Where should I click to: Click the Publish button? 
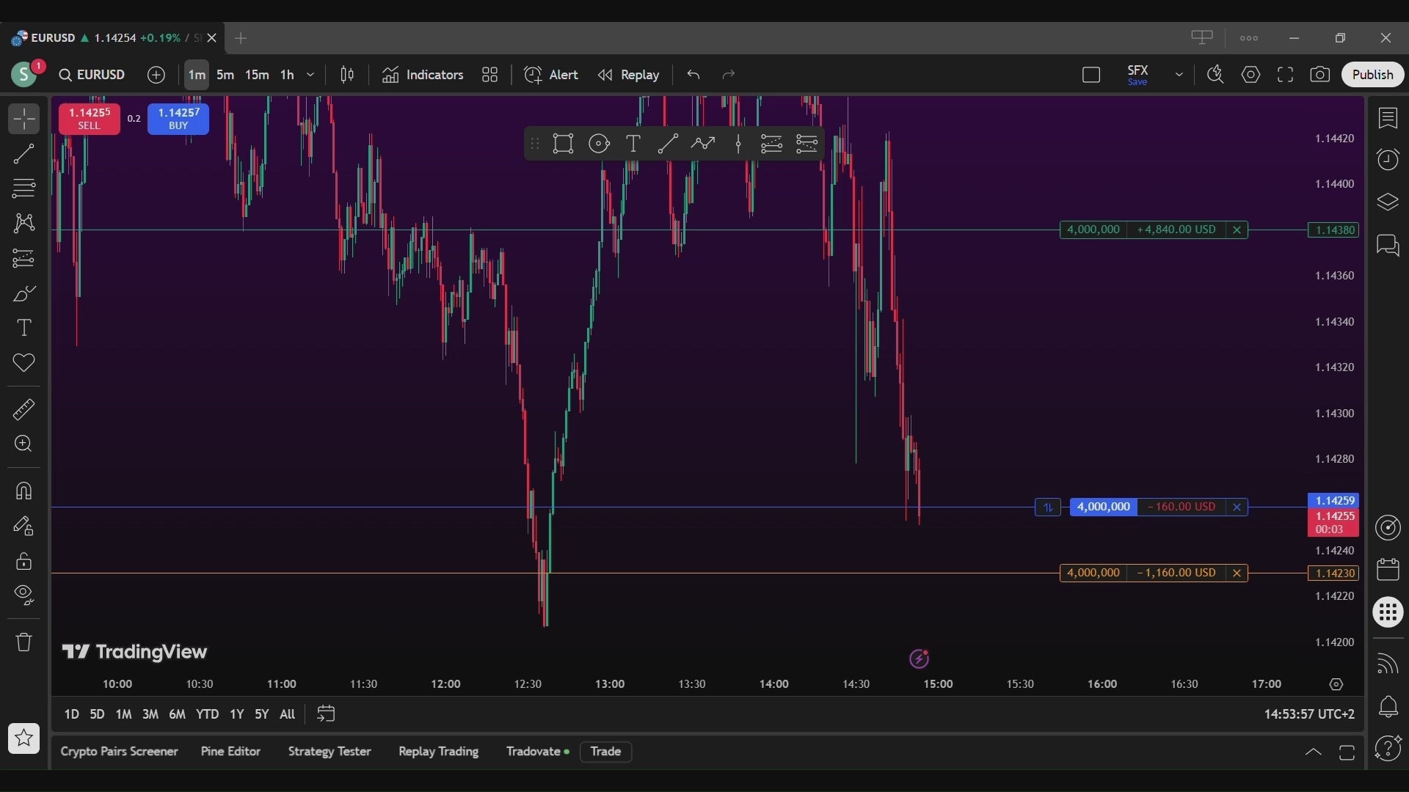tap(1372, 75)
